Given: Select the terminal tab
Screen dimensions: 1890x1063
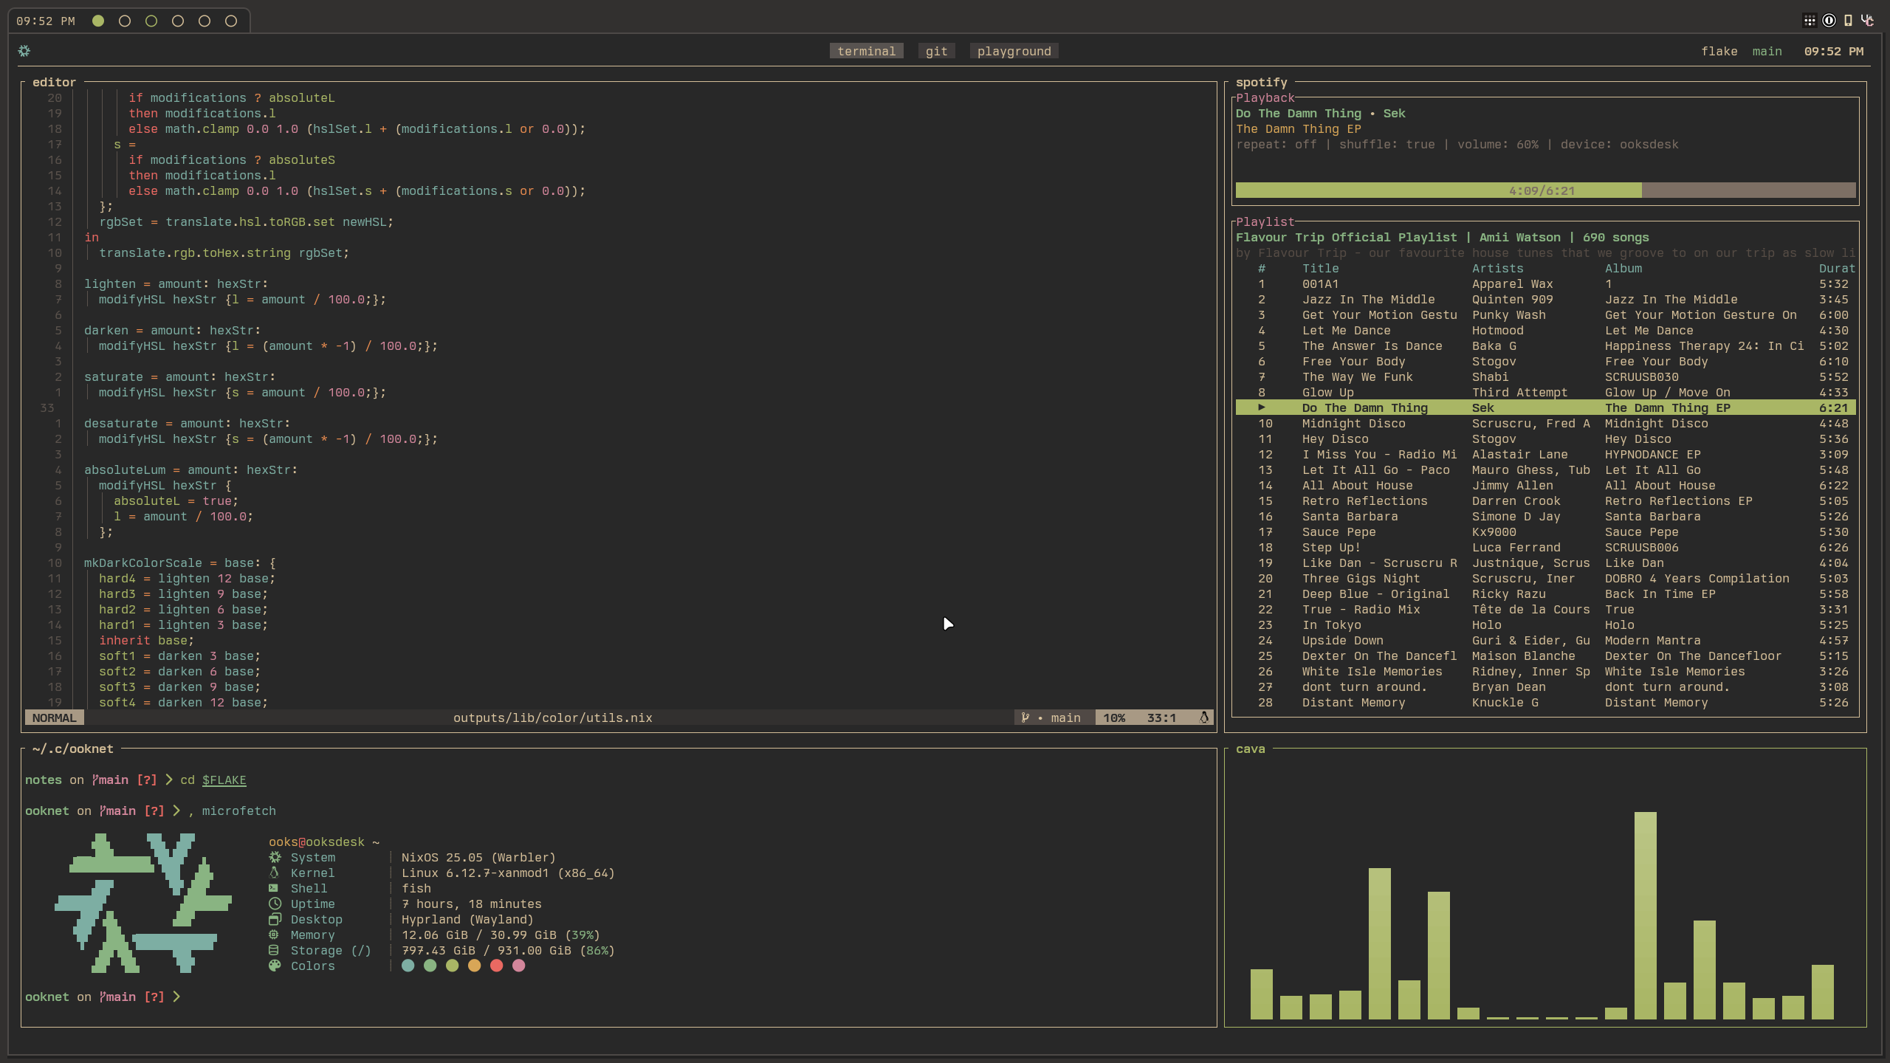Looking at the screenshot, I should [866, 51].
